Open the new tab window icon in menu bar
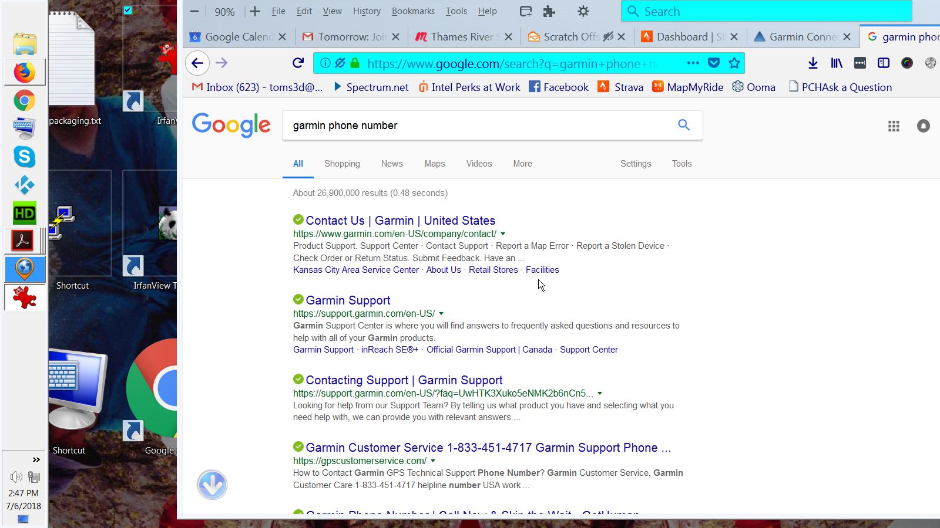The width and height of the screenshot is (940, 528). click(x=526, y=11)
